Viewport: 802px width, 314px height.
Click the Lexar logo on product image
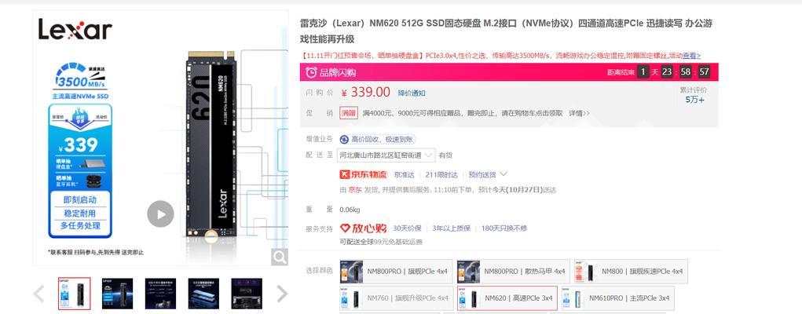(x=75, y=30)
